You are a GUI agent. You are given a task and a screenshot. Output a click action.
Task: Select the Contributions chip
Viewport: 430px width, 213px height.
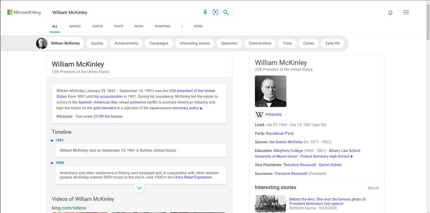click(260, 43)
